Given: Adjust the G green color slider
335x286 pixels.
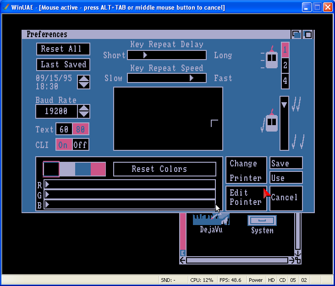Looking at the screenshot, I should [130, 194].
